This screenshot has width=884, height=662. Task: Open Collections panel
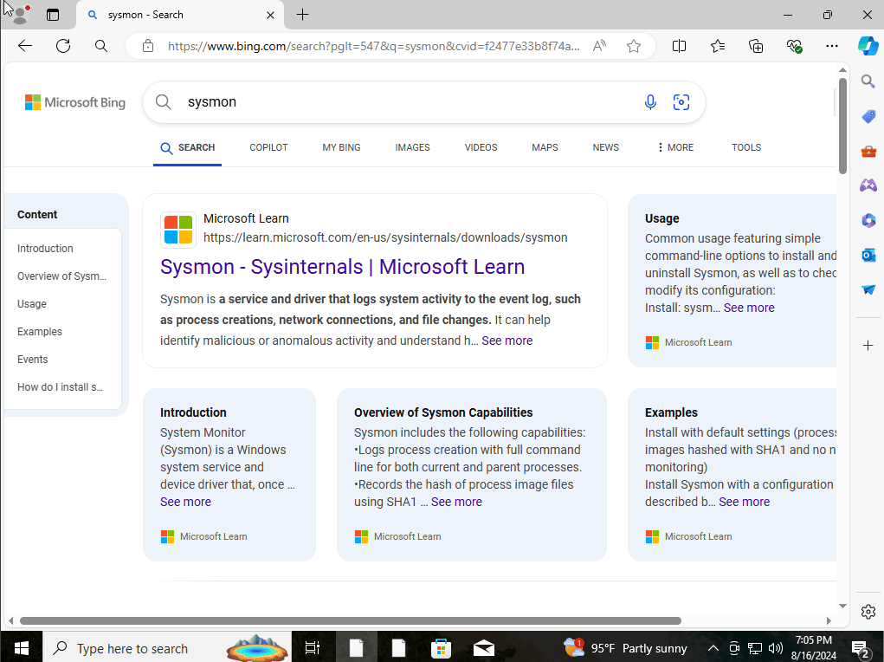coord(756,46)
